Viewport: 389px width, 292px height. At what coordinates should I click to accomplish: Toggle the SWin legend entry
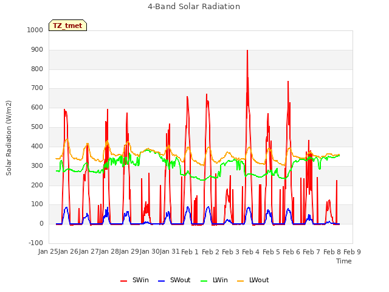[134, 280]
